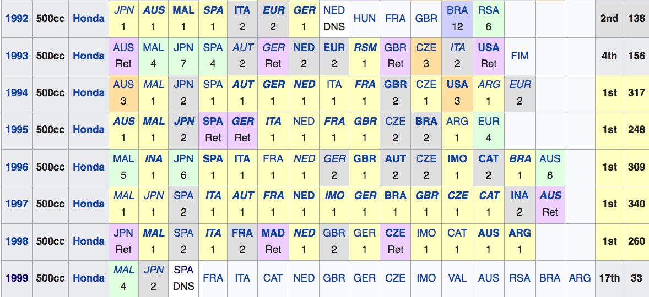Open the RSM race link
649x297 pixels.
(x=365, y=47)
